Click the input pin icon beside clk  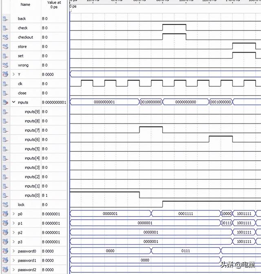tap(5, 84)
